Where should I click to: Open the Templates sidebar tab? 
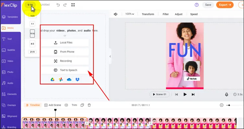pos(10,17)
